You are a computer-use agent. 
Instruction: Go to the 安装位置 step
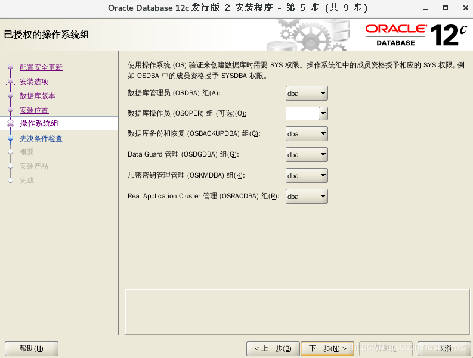[x=34, y=110]
